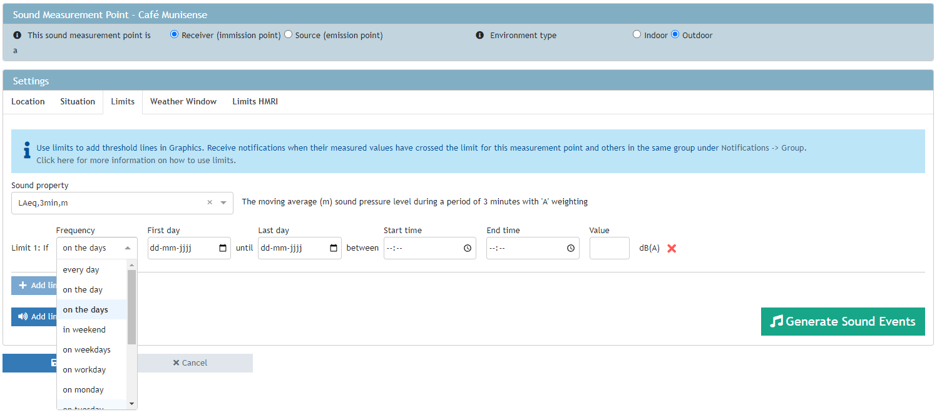The width and height of the screenshot is (937, 415).
Task: Open calendar picker for First day
Action: coord(223,248)
